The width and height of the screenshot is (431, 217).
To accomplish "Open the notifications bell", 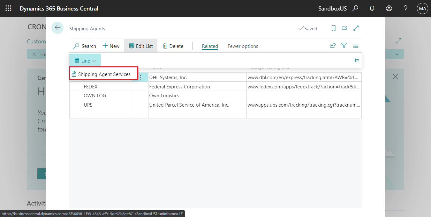I will pos(372,8).
